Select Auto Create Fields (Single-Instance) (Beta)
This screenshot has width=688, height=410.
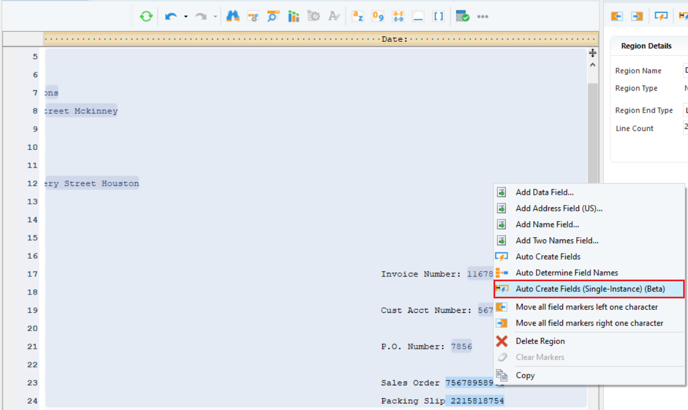pos(590,289)
